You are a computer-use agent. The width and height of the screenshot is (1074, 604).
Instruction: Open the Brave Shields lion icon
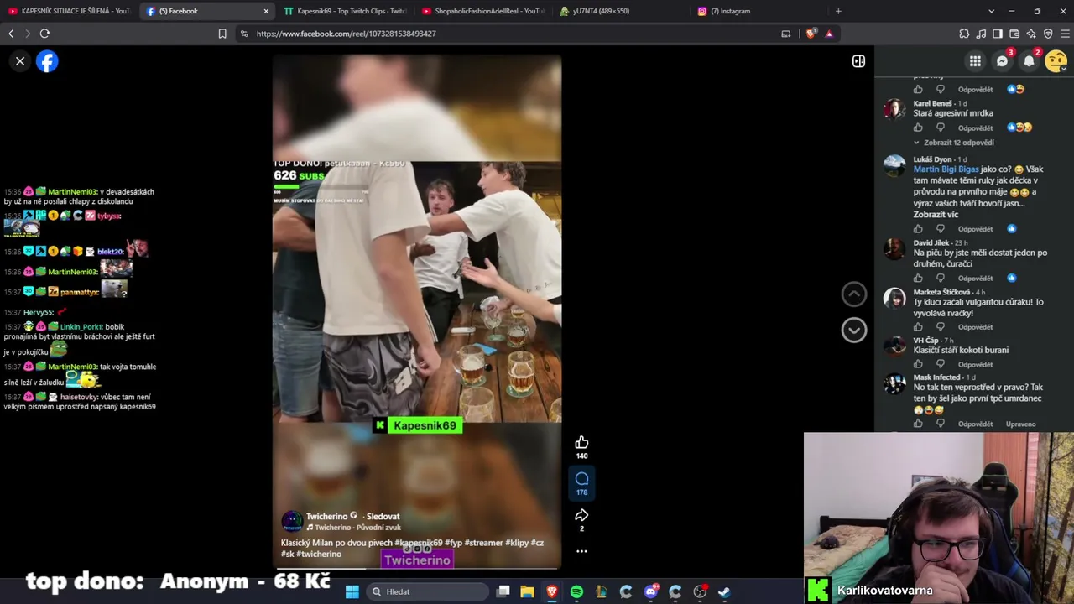[x=811, y=34]
